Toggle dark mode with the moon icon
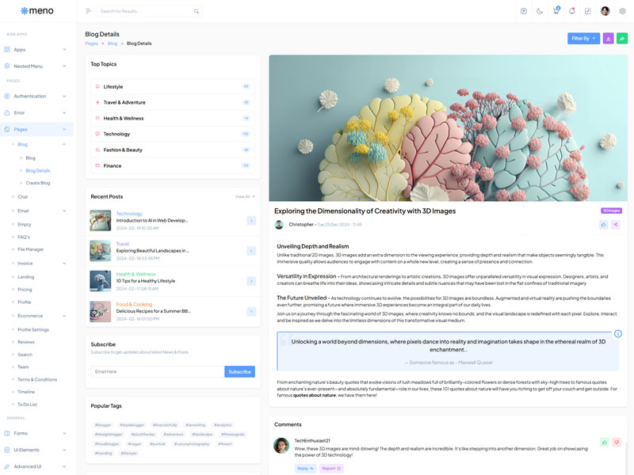This screenshot has width=634, height=475. 540,11
